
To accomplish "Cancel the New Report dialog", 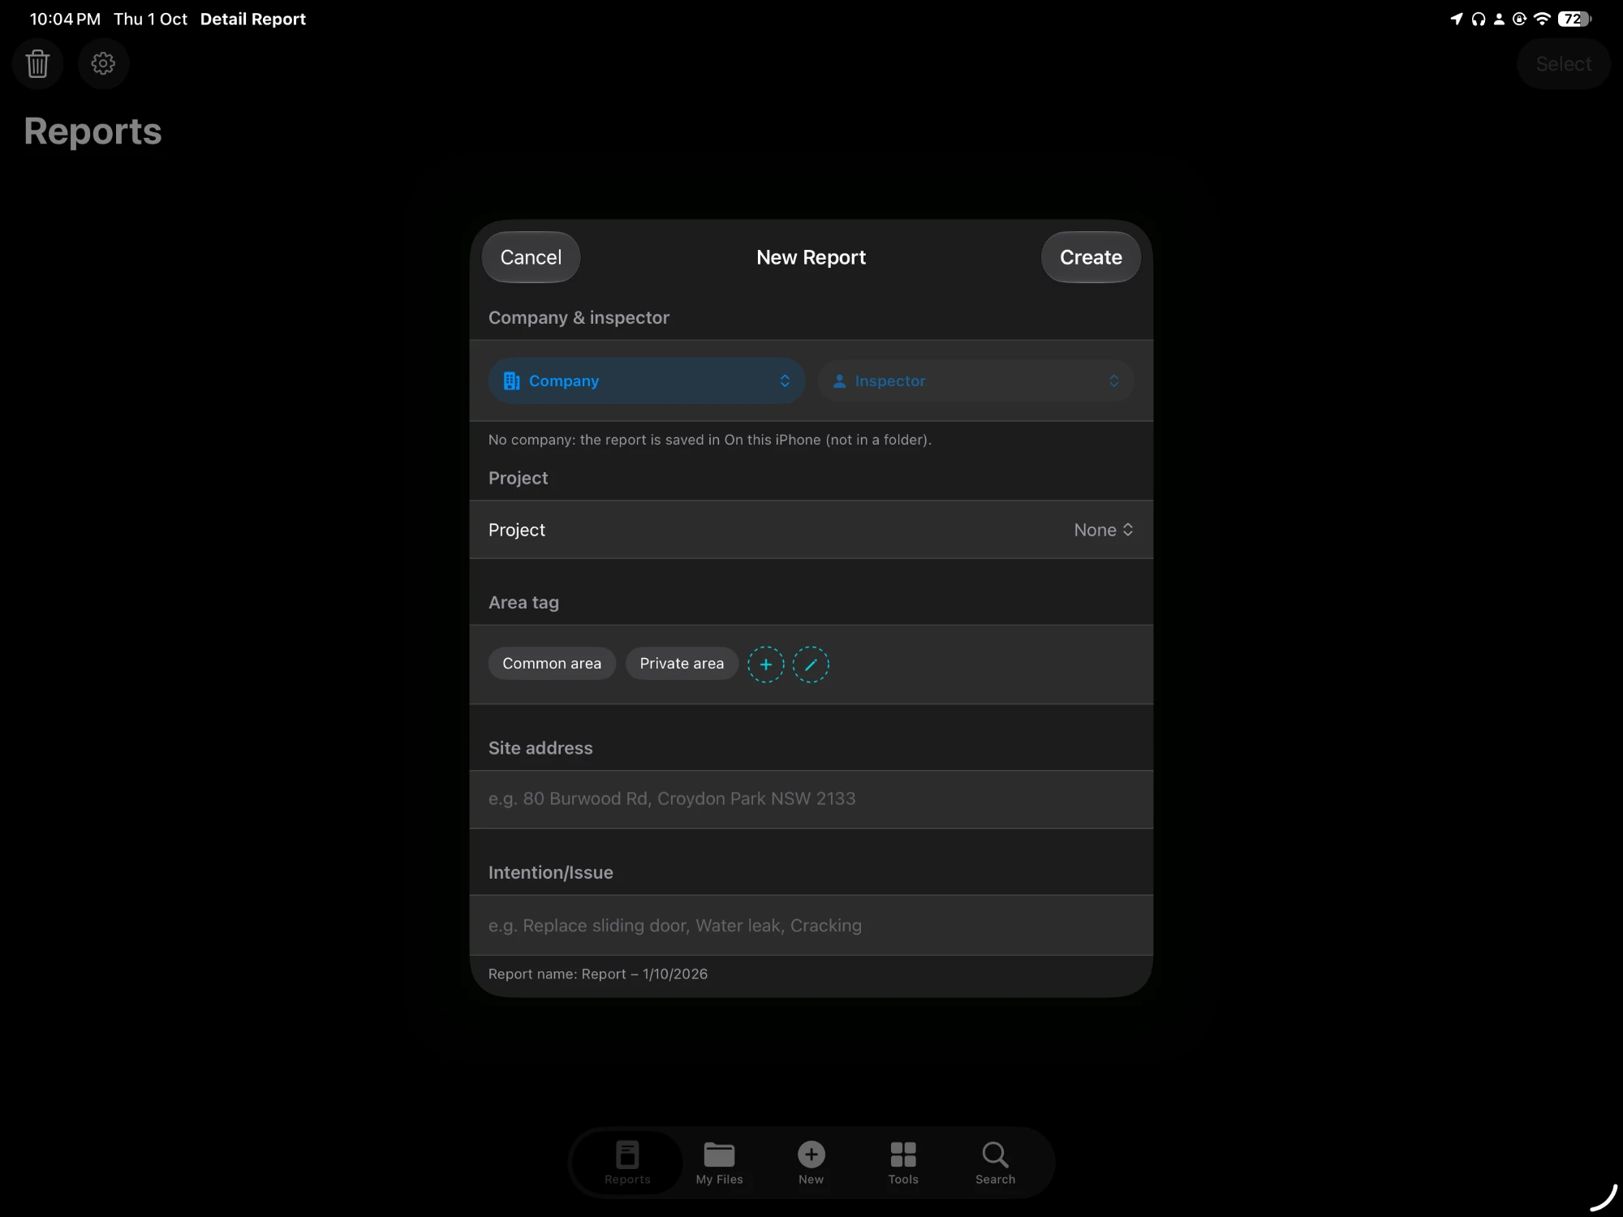I will pos(531,257).
